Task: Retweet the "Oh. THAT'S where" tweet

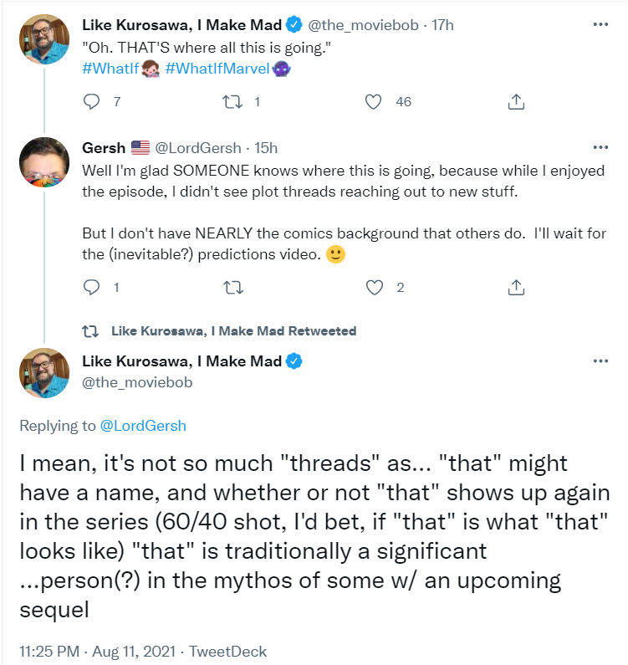Action: pyautogui.click(x=232, y=102)
